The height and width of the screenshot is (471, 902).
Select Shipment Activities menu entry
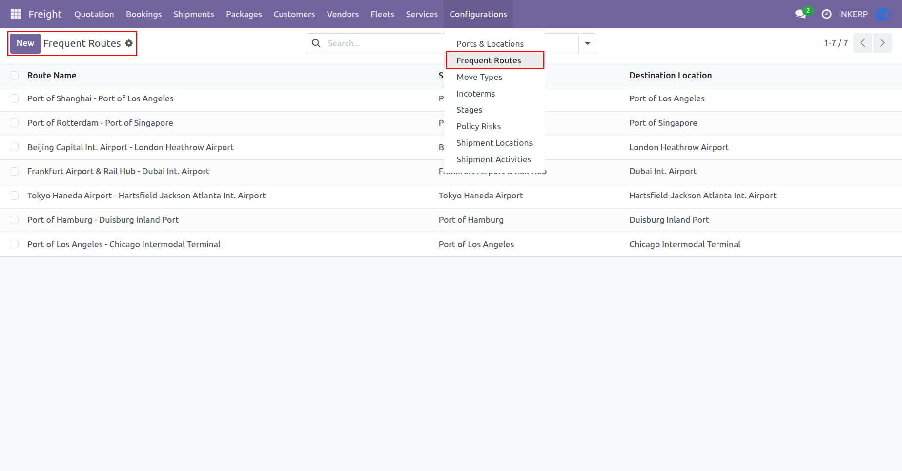pos(494,159)
